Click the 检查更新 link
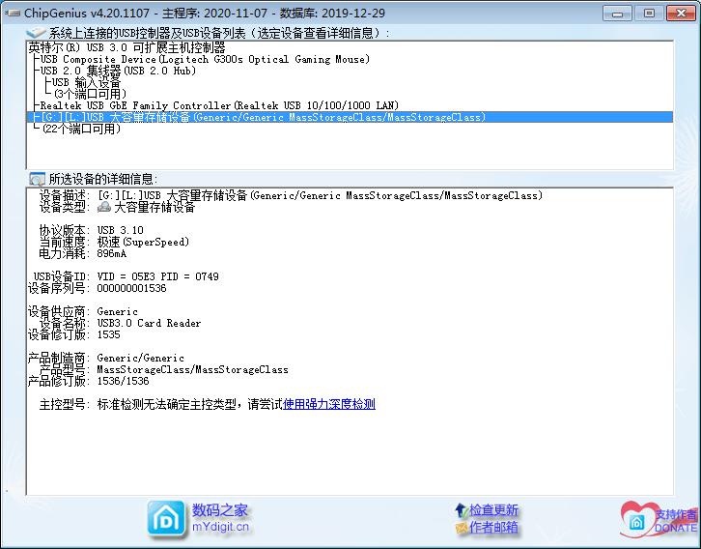This screenshot has width=701, height=549. (493, 509)
